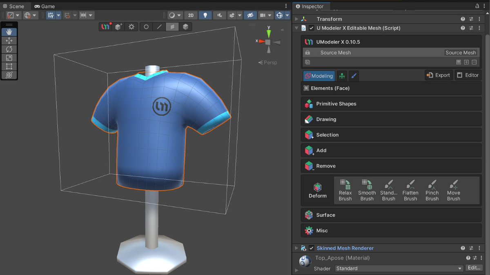The width and height of the screenshot is (490, 275).
Task: Open the Surface section
Action: (x=391, y=215)
